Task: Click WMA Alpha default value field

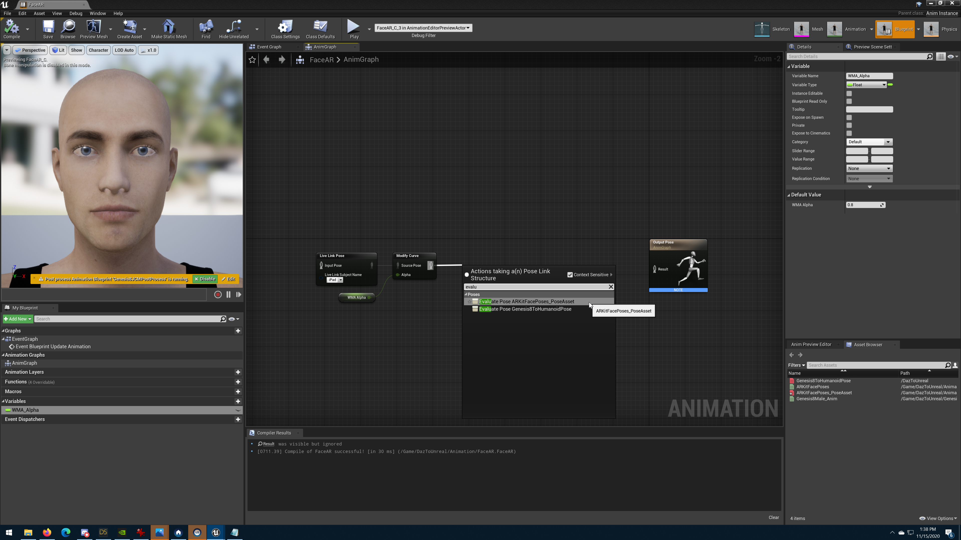Action: 865,205
